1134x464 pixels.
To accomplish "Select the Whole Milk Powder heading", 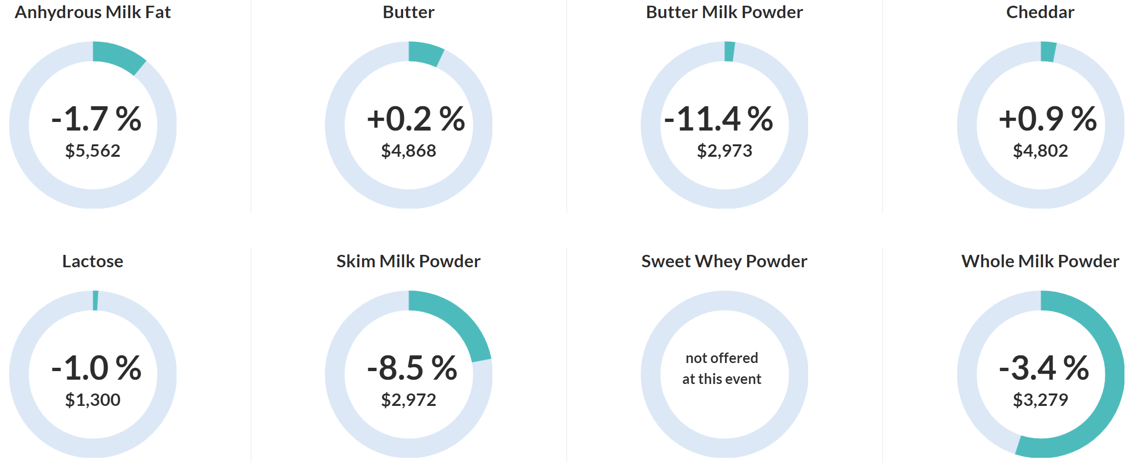I will 1040,261.
